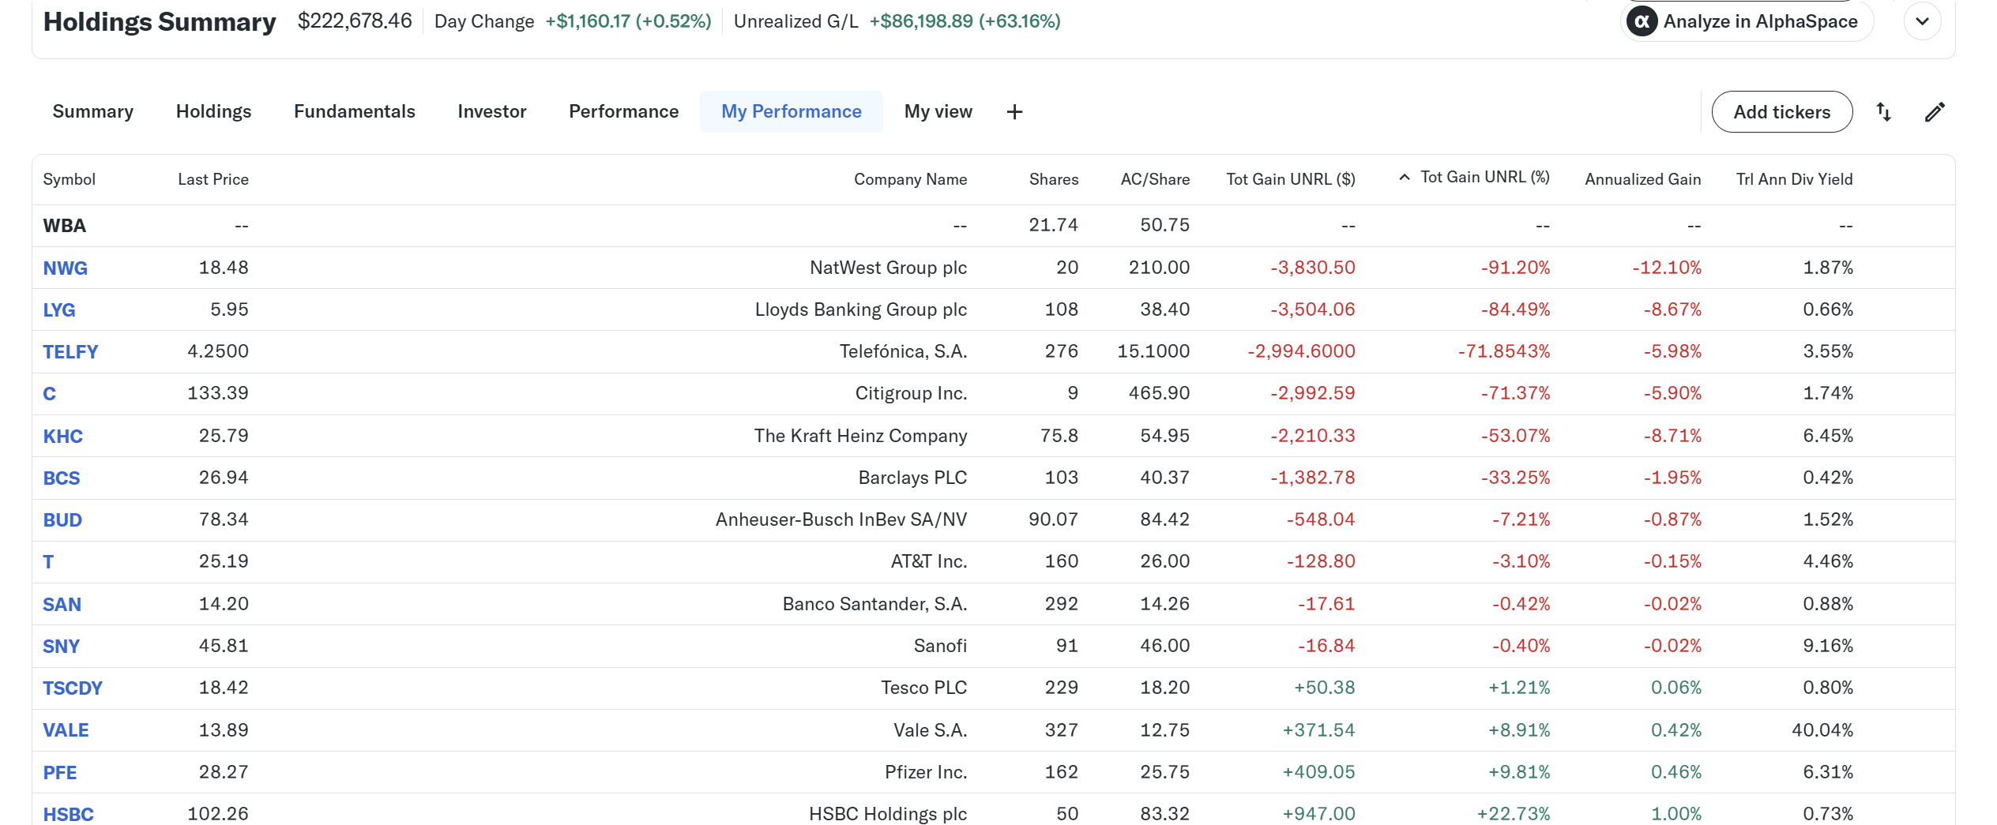Screen dimensions: 1997x825
Task: Collapse Holdings Summary with chevron button
Action: point(1923,21)
